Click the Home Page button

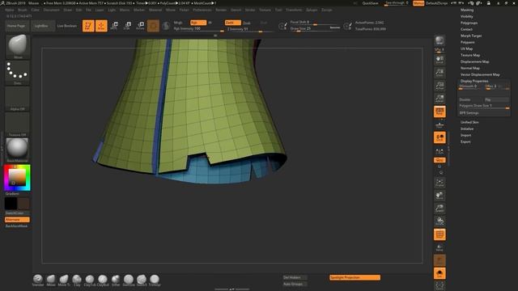16,26
